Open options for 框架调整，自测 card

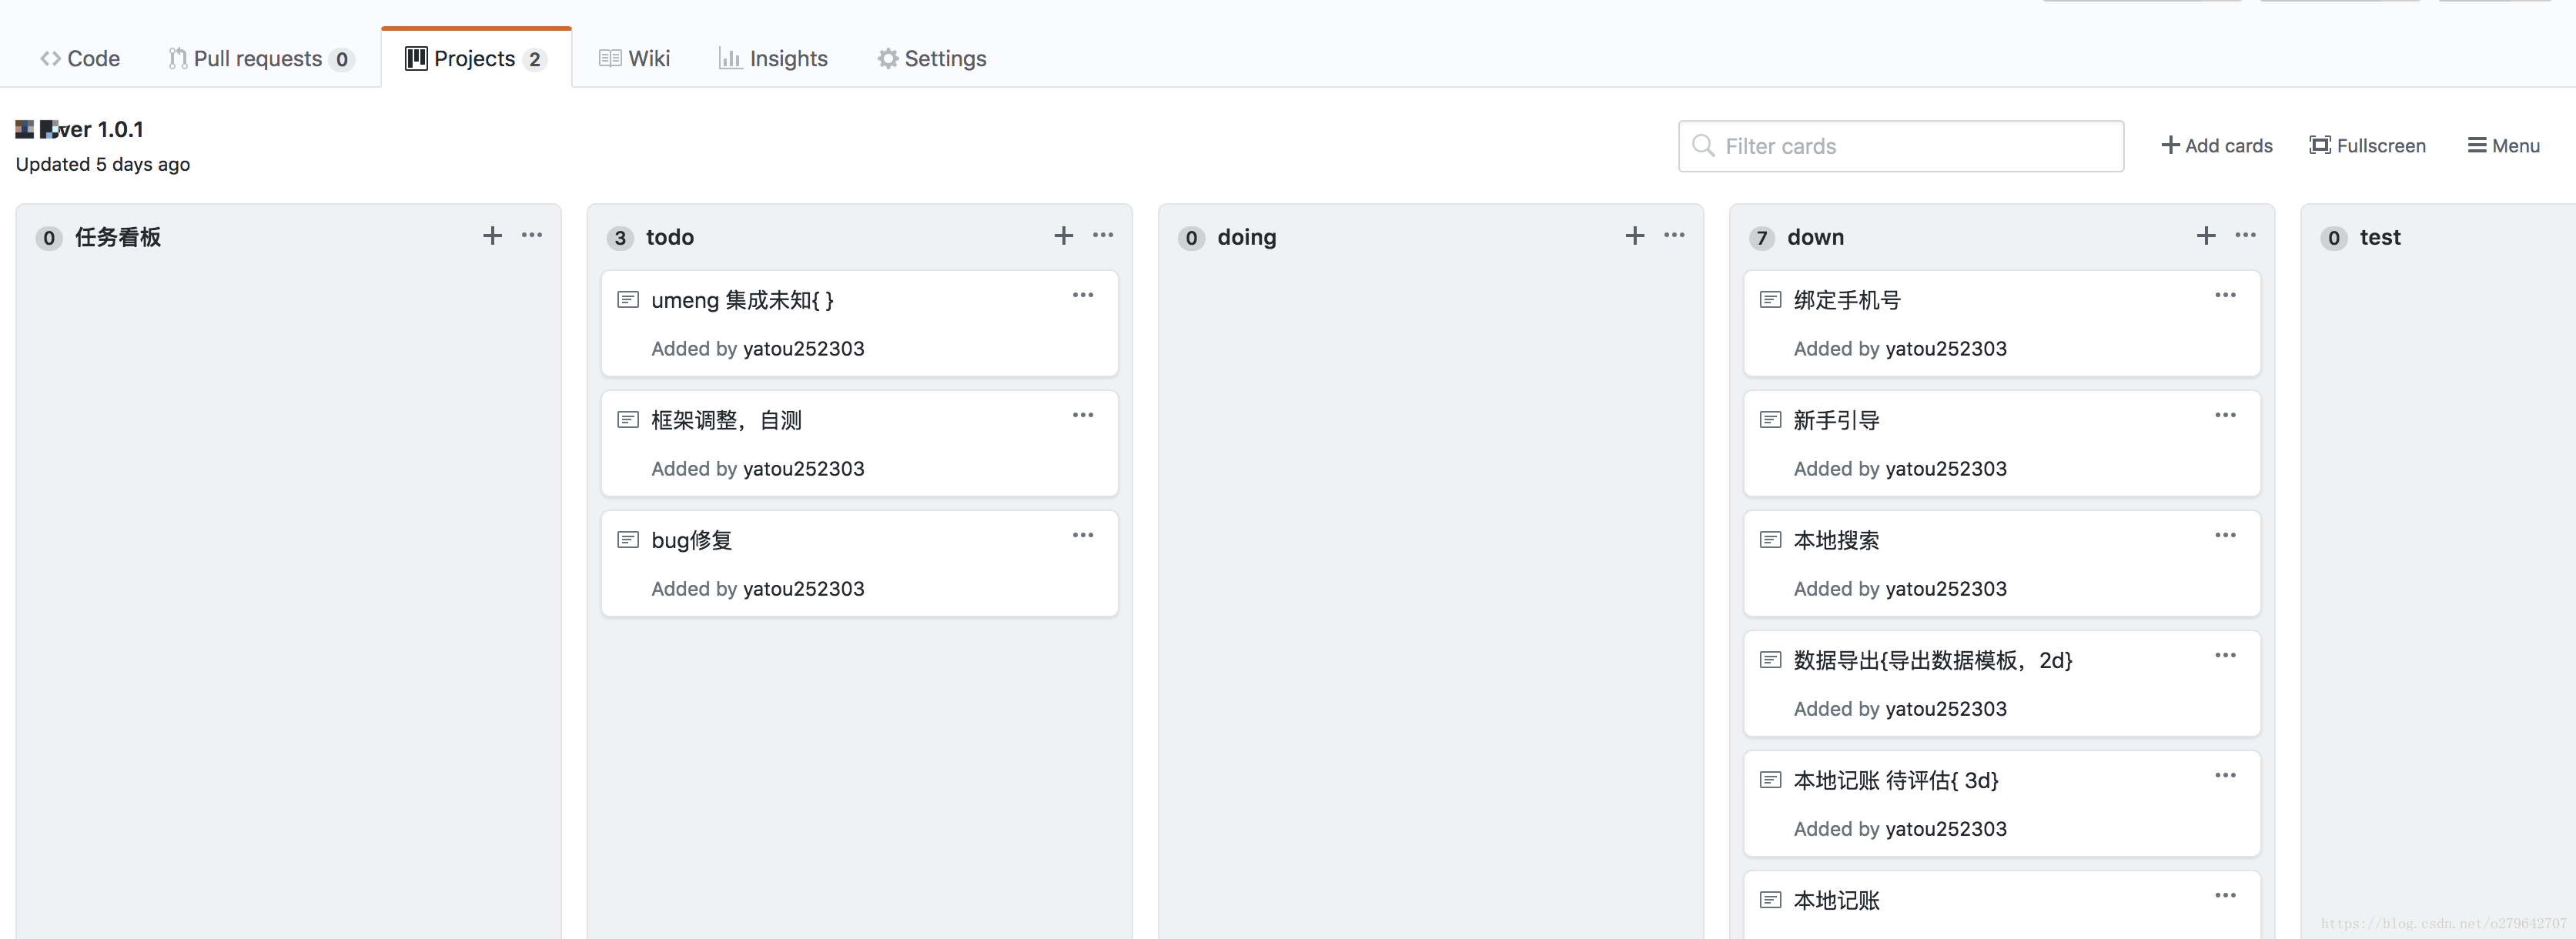pyautogui.click(x=1083, y=415)
